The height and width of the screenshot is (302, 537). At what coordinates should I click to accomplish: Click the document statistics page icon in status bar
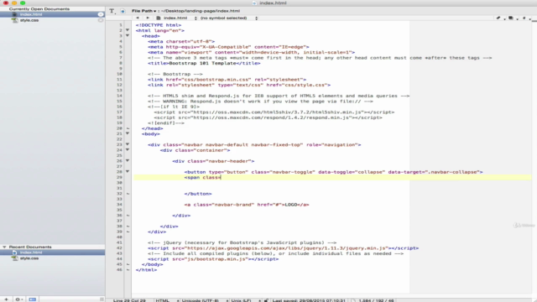[353, 300]
